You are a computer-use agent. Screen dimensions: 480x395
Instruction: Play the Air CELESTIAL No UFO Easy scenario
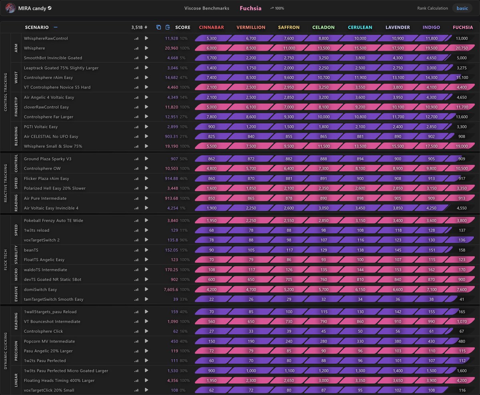(146, 137)
